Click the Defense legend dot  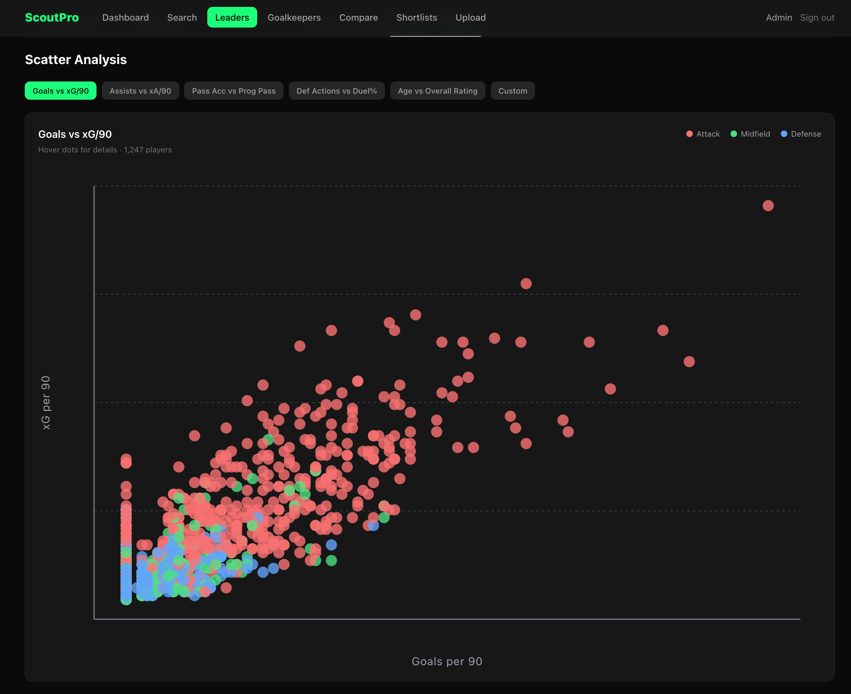[x=784, y=134]
